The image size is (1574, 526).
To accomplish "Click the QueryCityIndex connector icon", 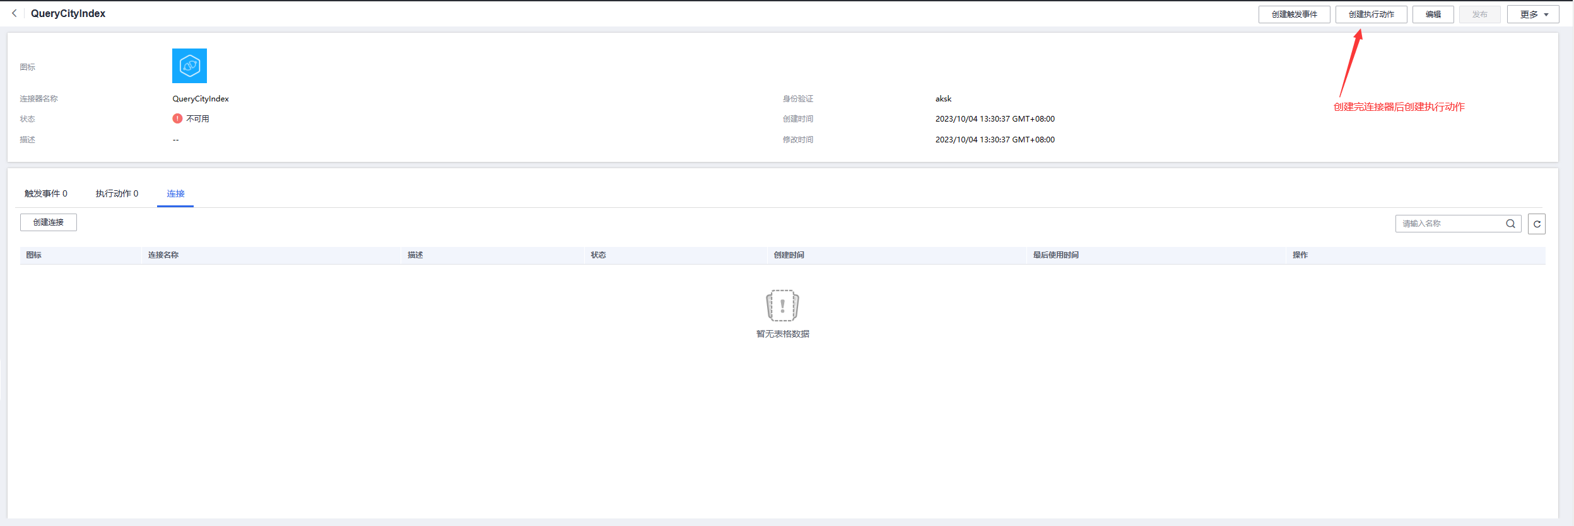I will tap(189, 66).
